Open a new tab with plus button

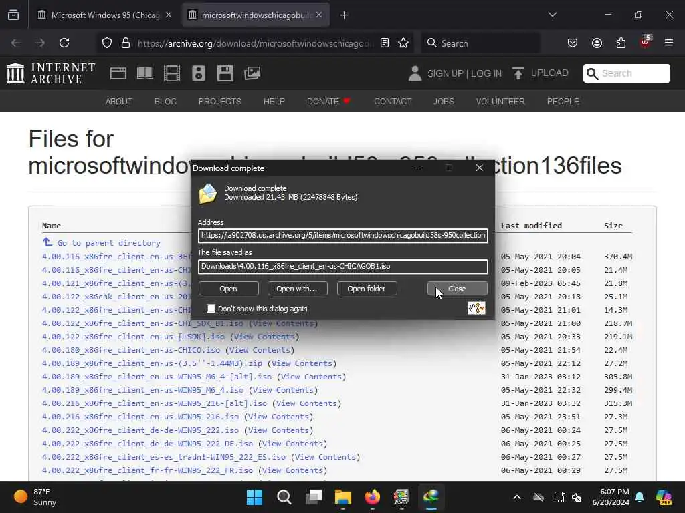point(344,15)
